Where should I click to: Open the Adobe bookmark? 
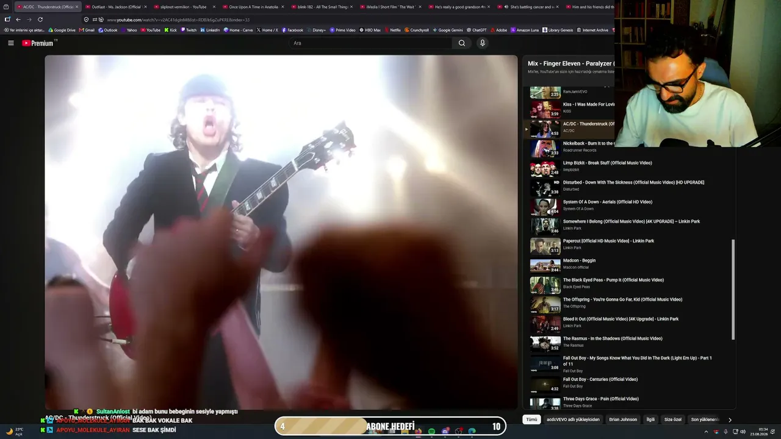point(498,30)
